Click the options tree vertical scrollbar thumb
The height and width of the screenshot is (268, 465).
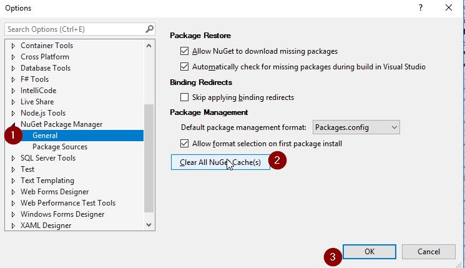pos(149,158)
